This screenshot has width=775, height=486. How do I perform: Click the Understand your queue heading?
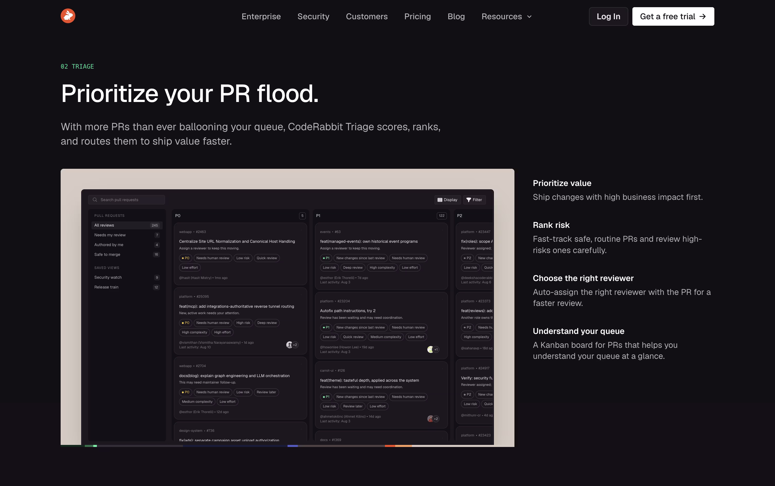tap(578, 331)
